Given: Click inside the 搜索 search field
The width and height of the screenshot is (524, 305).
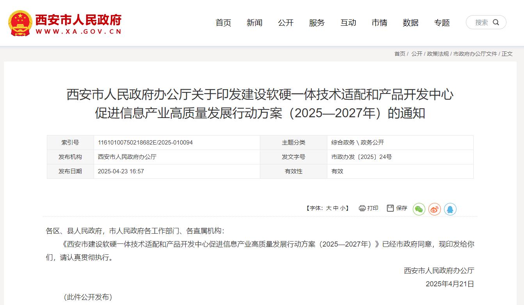Looking at the screenshot, I should (481, 23).
